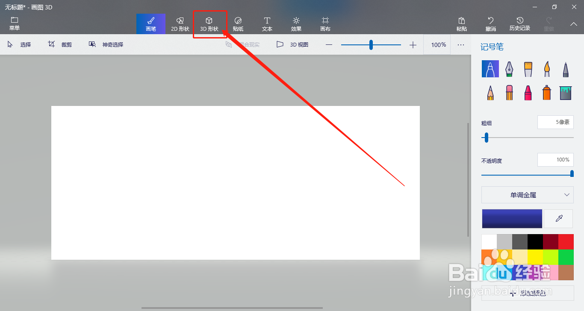Open the 效果 effects tab
The width and height of the screenshot is (584, 311).
pos(296,24)
